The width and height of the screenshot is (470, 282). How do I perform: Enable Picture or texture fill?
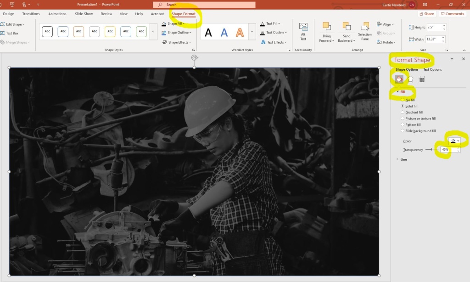(x=403, y=118)
